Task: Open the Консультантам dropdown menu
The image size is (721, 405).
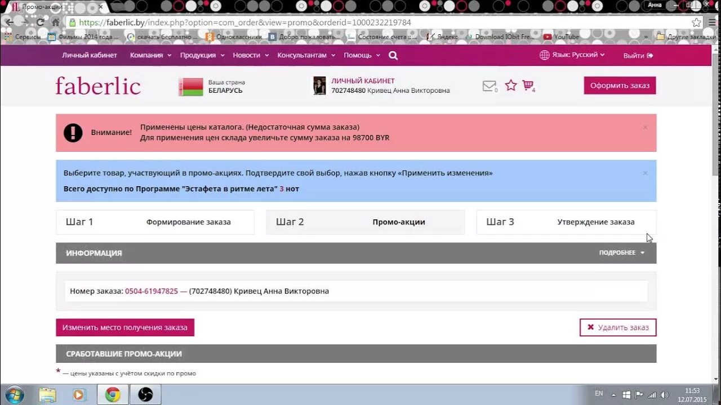Action: point(306,55)
